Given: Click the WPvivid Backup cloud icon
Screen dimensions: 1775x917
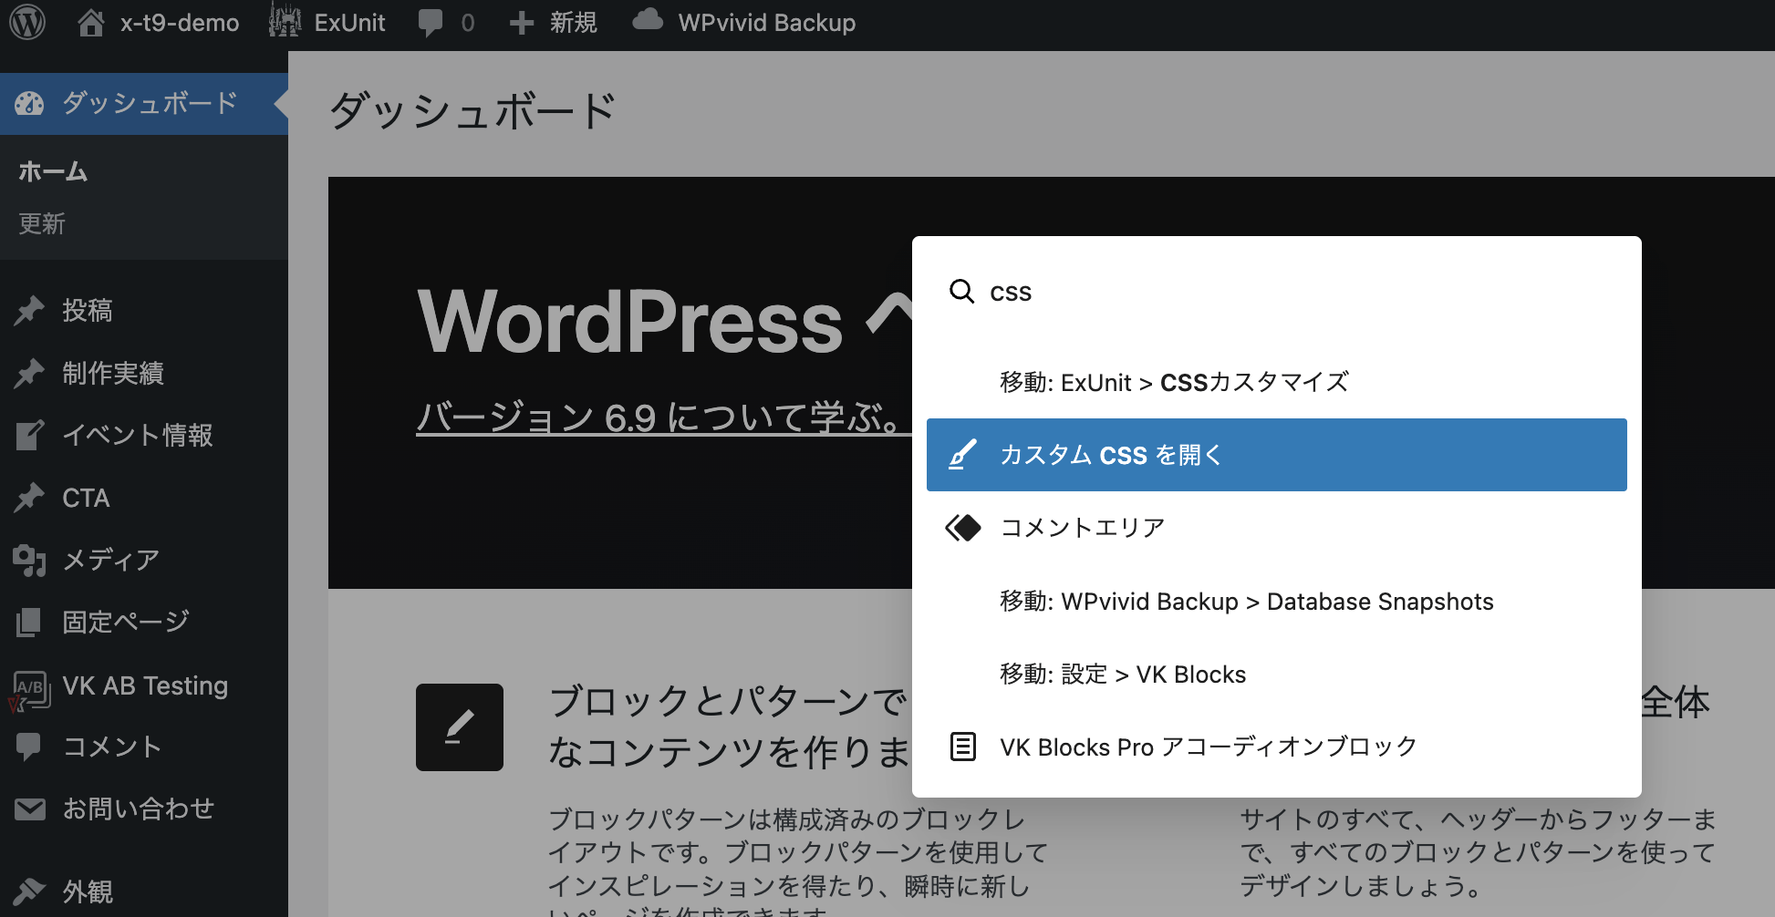Looking at the screenshot, I should tap(648, 20).
